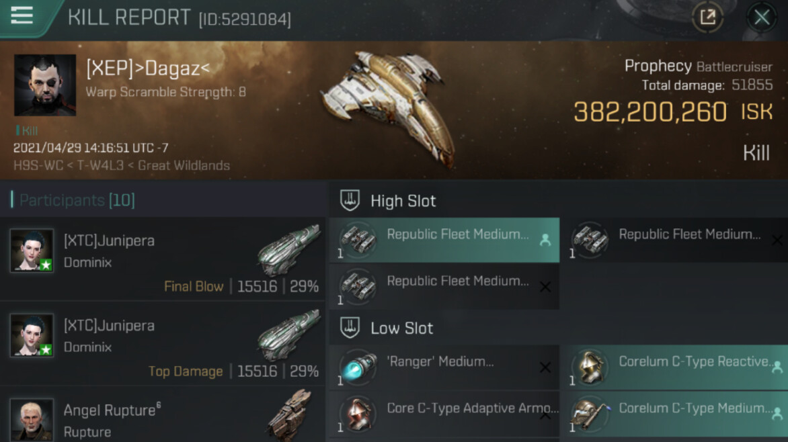
Task: Click the Kill Report ID label
Action: point(245,19)
